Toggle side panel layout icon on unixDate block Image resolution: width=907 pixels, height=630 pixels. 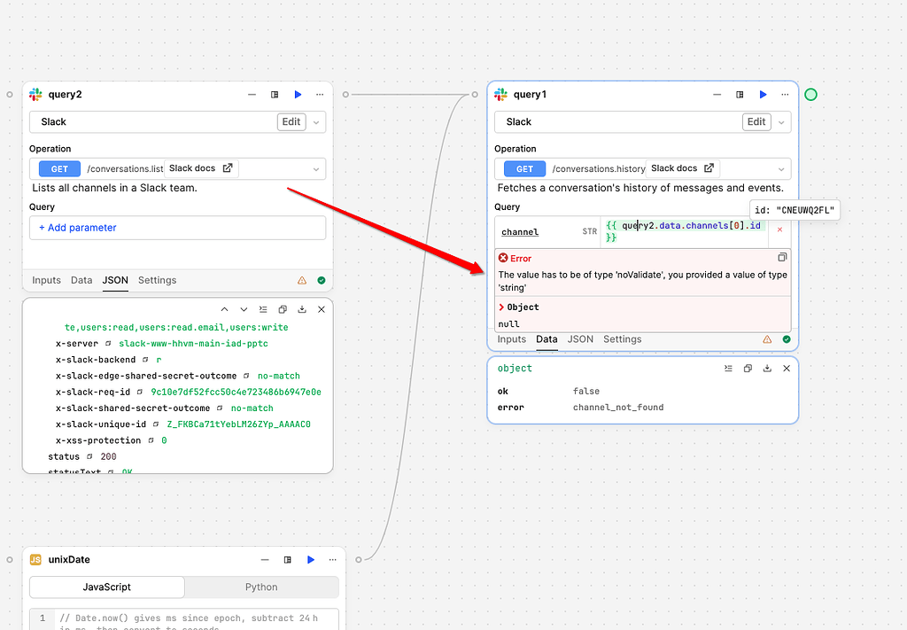coord(288,559)
